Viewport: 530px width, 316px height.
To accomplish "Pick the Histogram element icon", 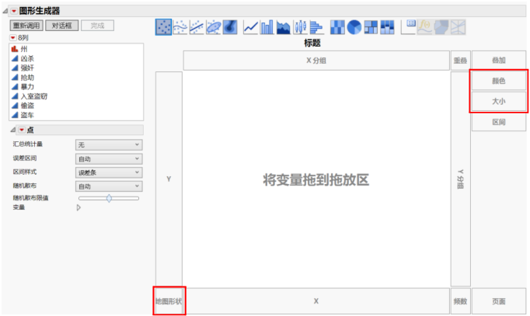I will point(316,27).
